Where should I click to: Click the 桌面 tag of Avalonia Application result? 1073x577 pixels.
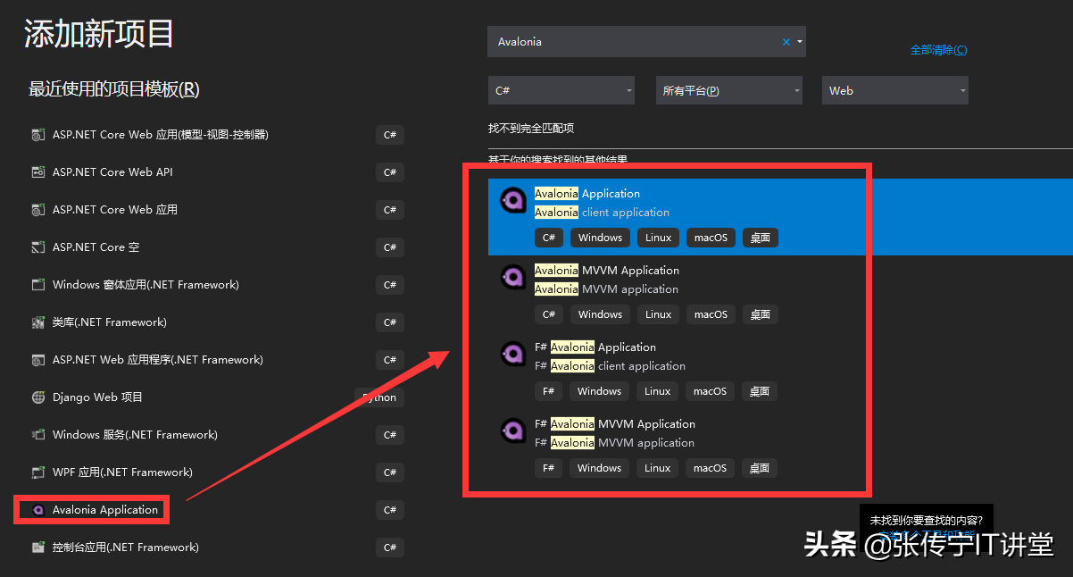(x=761, y=238)
